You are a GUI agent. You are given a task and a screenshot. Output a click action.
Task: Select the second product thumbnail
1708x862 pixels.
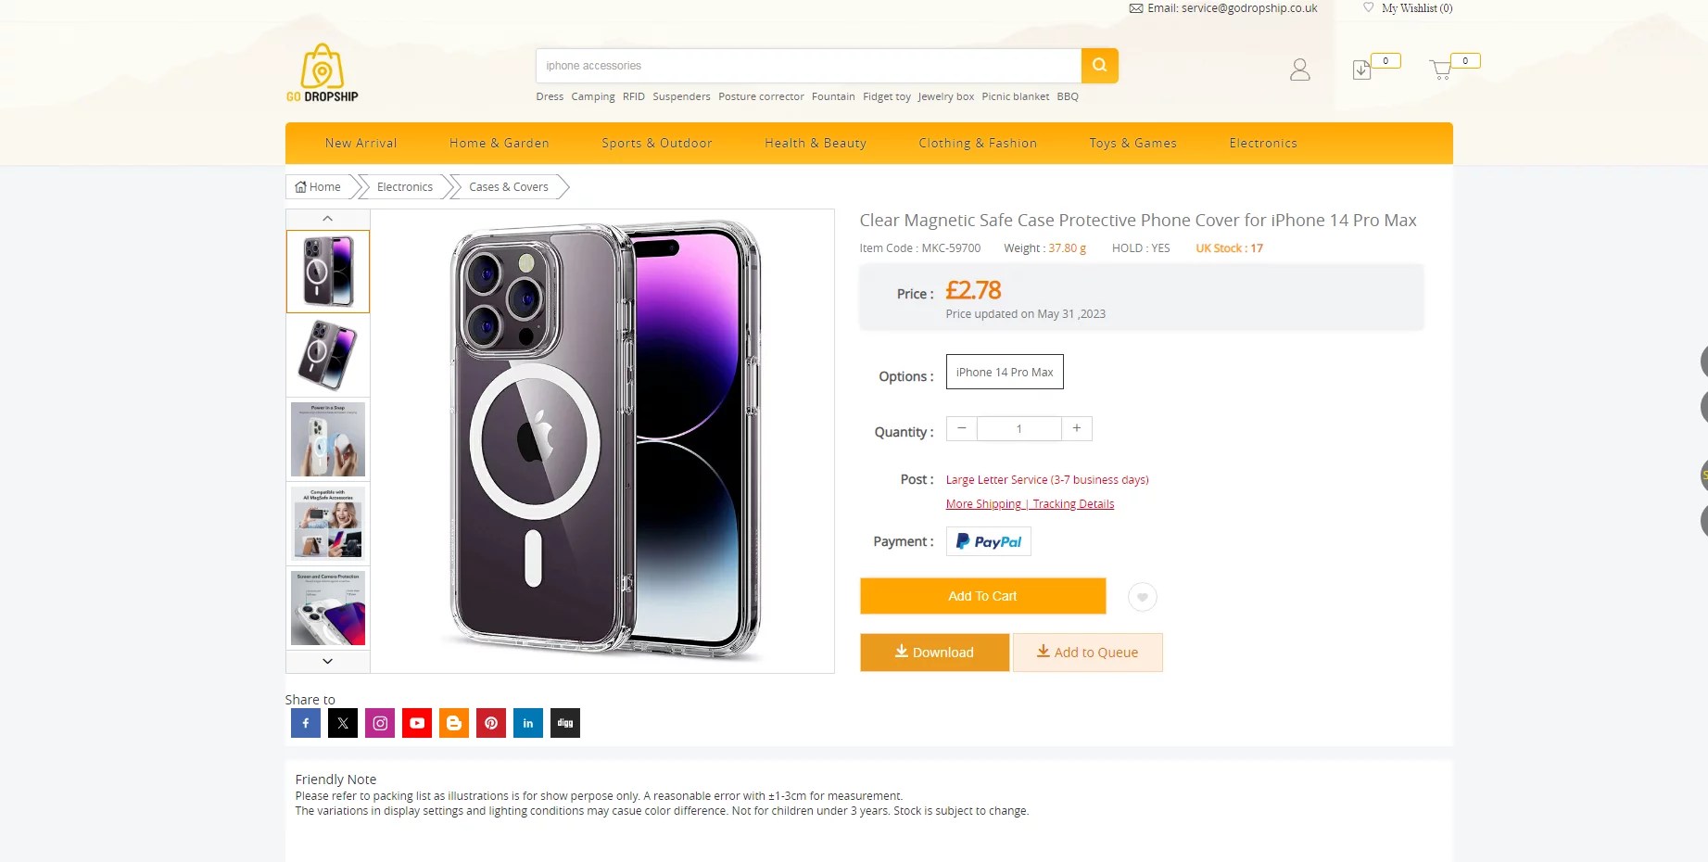click(x=327, y=355)
